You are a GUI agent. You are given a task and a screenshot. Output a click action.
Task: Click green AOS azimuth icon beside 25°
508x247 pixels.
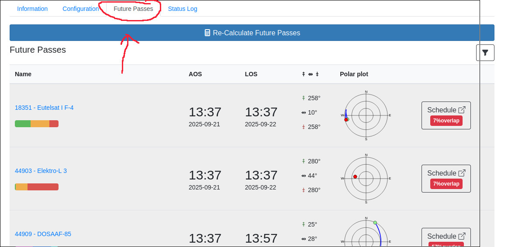click(x=304, y=224)
